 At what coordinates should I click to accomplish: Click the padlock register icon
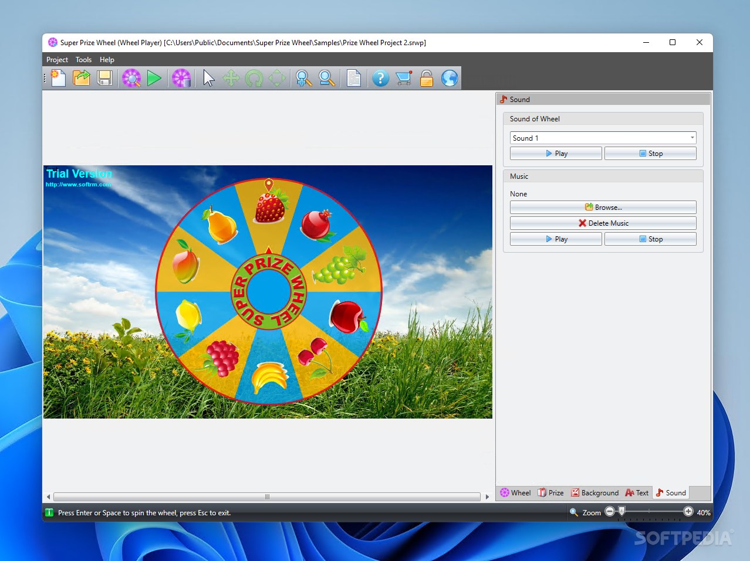[x=427, y=78]
